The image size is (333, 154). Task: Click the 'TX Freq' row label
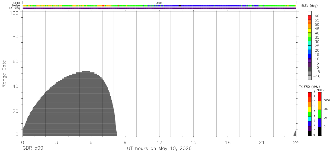pyautogui.click(x=15, y=8)
